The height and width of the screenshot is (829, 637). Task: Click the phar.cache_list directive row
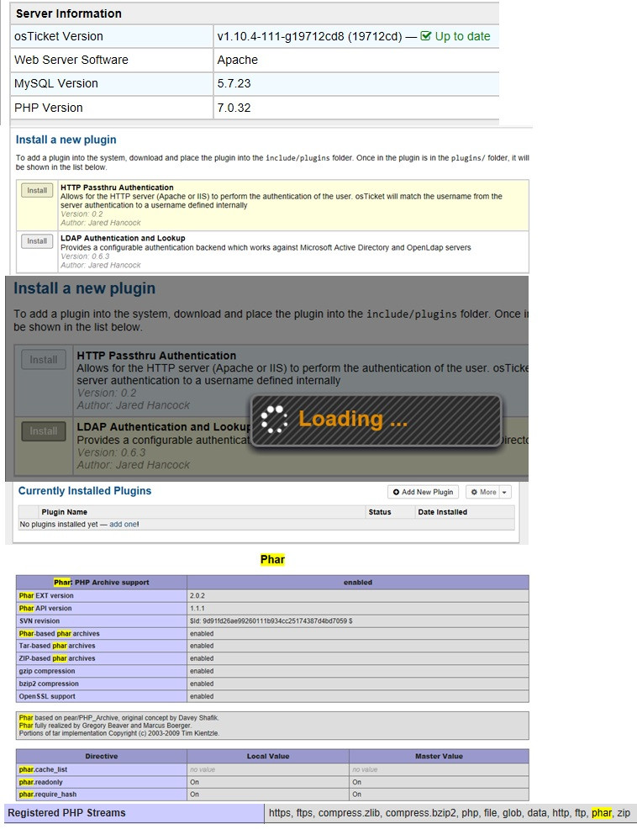tap(47, 769)
